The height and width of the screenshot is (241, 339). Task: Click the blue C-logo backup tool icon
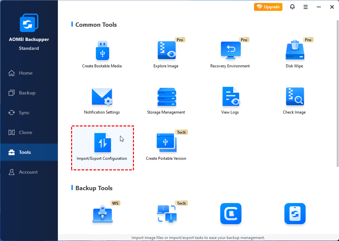231,214
